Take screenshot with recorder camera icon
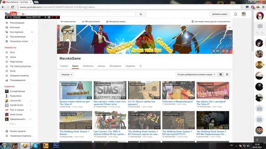Image resolution: width=266 pixels, height=149 pixels. click(49, 17)
